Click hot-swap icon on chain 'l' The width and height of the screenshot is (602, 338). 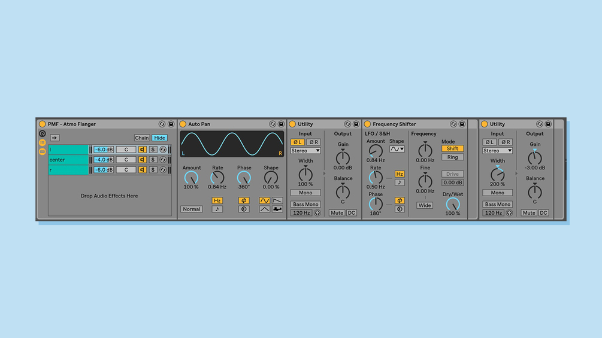[163, 150]
